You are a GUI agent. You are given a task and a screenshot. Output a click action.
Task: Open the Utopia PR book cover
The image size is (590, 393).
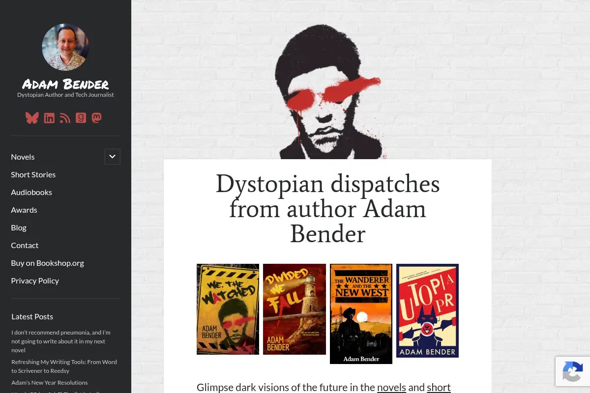click(x=427, y=310)
